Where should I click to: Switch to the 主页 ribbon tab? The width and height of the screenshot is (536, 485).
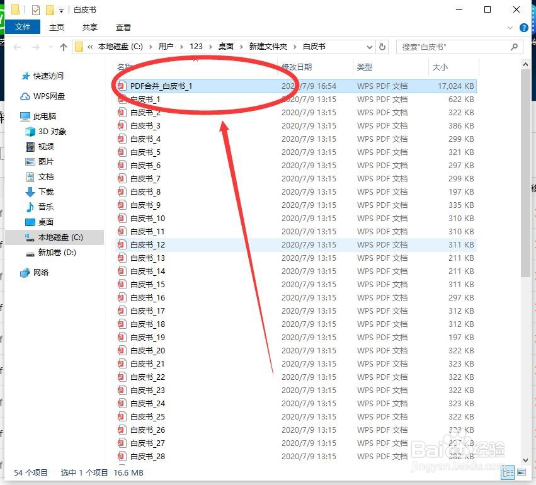[x=57, y=27]
